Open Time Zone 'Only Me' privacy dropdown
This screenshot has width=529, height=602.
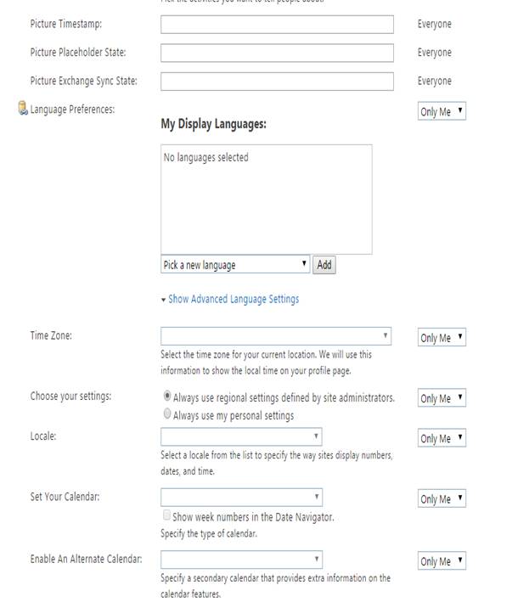[442, 338]
